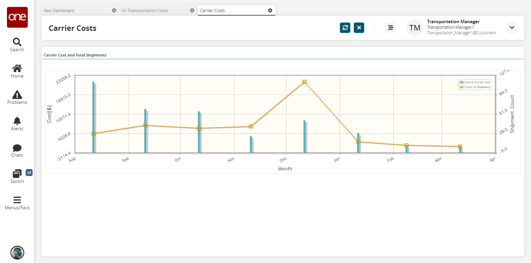Switch to the Neo Dashboard tab
This screenshot has height=263, width=531.
tap(76, 10)
